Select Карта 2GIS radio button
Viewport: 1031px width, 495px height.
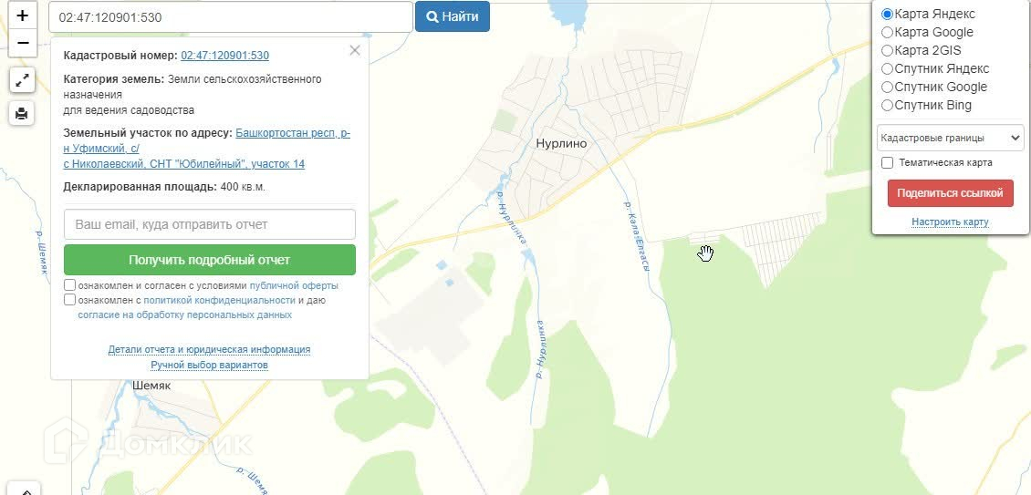click(887, 51)
